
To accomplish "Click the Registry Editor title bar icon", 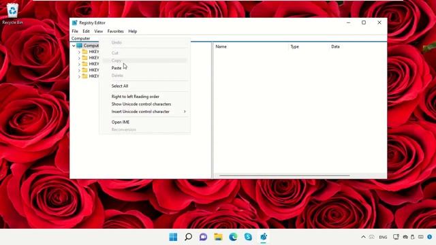I will click(x=74, y=22).
